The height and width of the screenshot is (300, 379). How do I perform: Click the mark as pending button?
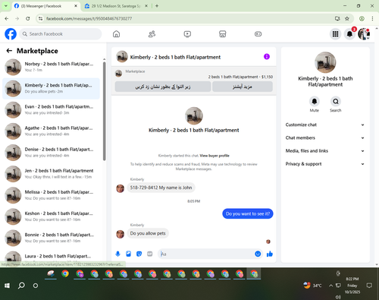point(163,87)
